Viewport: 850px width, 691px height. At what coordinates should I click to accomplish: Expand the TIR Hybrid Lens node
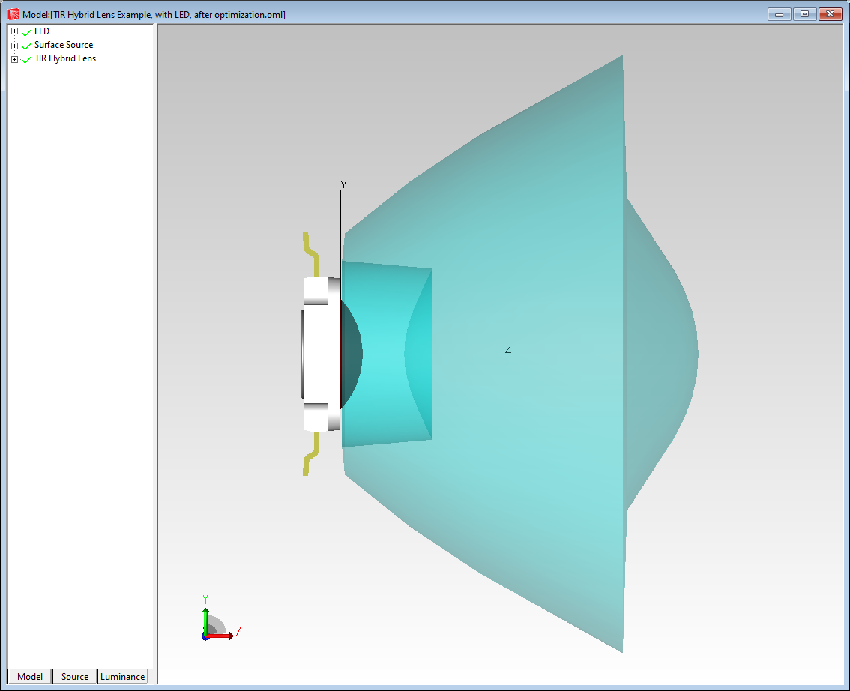13,58
